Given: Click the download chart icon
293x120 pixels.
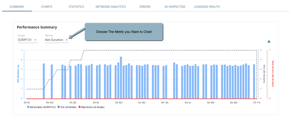Looking at the screenshot, I should (269, 42).
